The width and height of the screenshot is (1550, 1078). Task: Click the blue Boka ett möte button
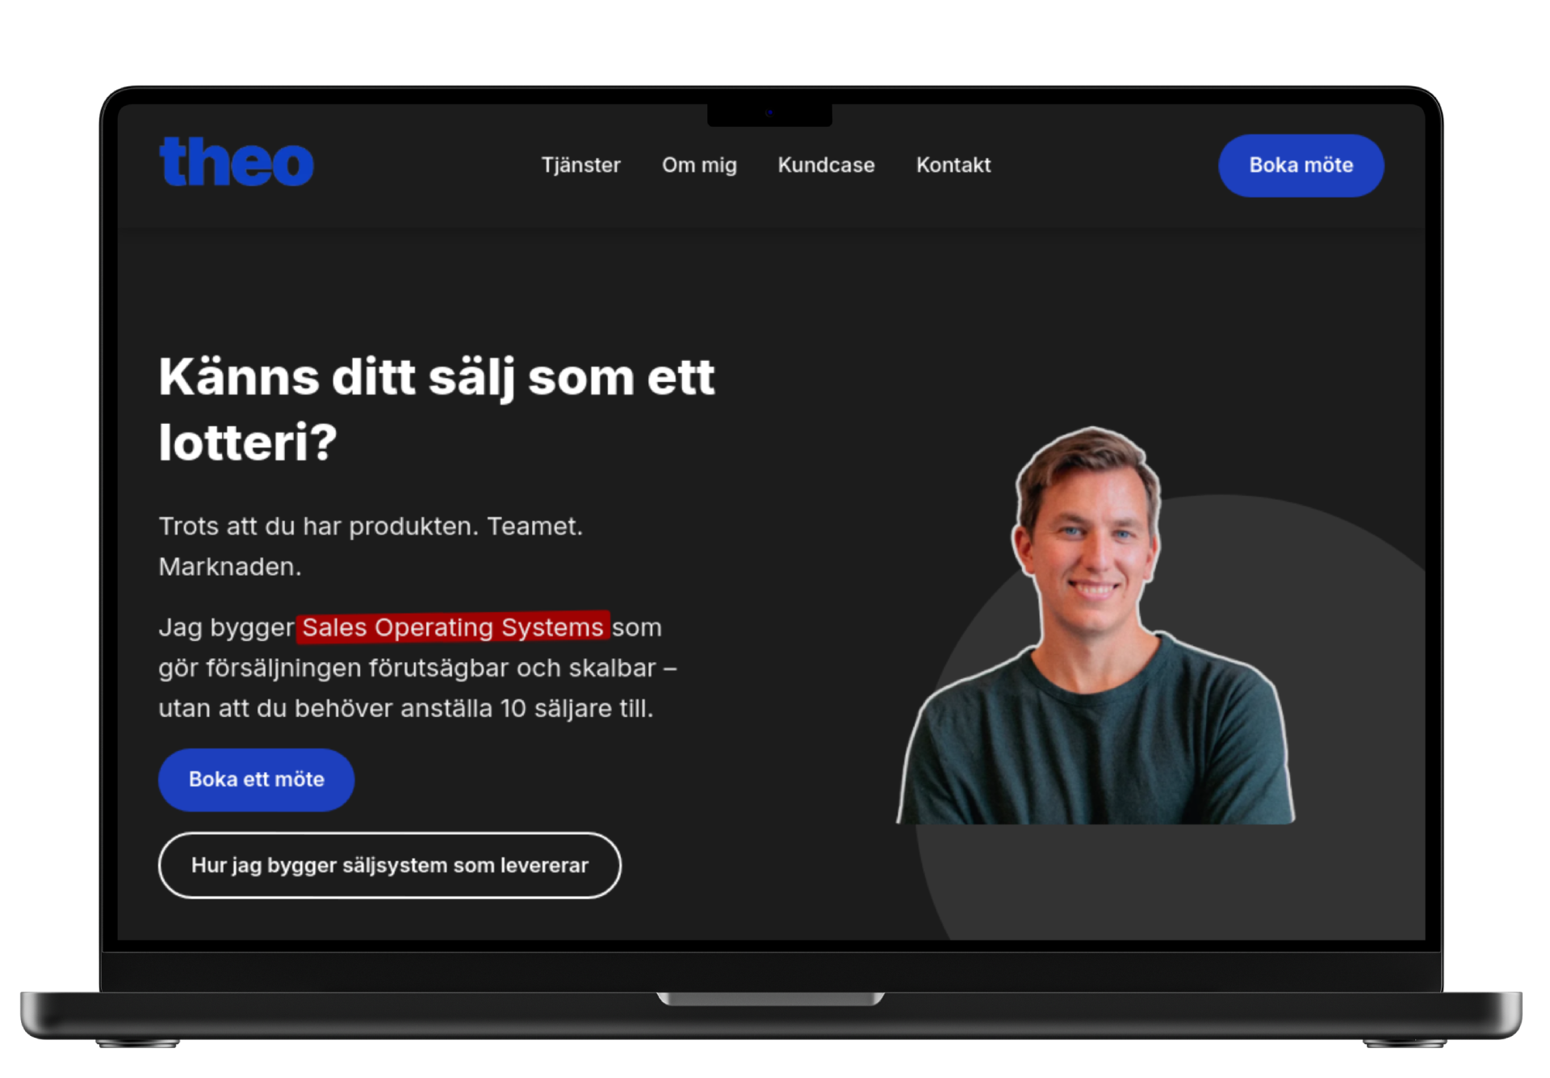click(256, 779)
